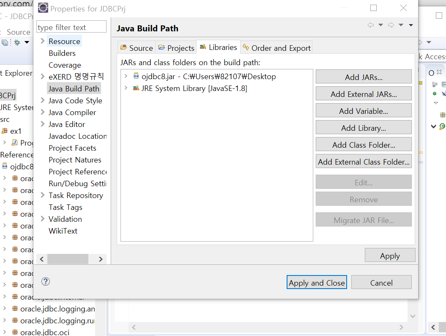Image resolution: width=446 pixels, height=336 pixels.
Task: Go forward with navigation arrow icon
Action: tap(391, 25)
